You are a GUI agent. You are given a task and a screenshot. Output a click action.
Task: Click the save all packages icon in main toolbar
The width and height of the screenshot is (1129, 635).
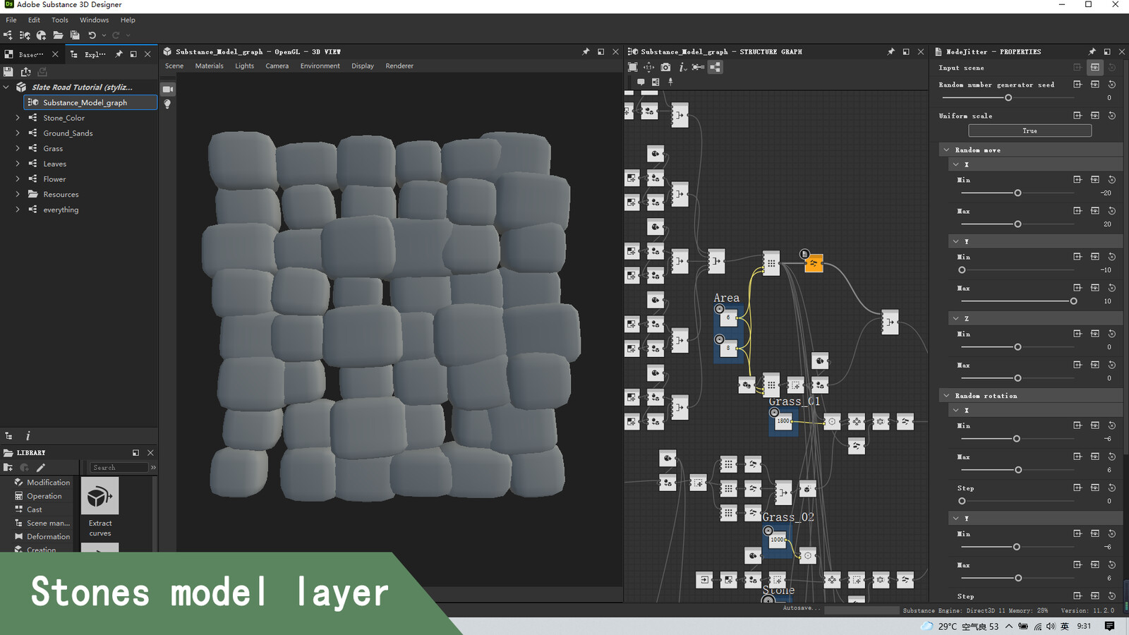[x=75, y=35]
